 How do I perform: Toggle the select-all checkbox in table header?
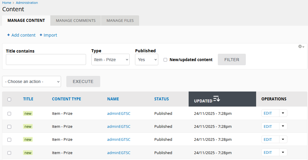[9, 99]
